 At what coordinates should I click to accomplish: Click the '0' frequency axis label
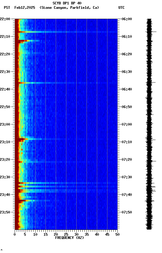15,235
